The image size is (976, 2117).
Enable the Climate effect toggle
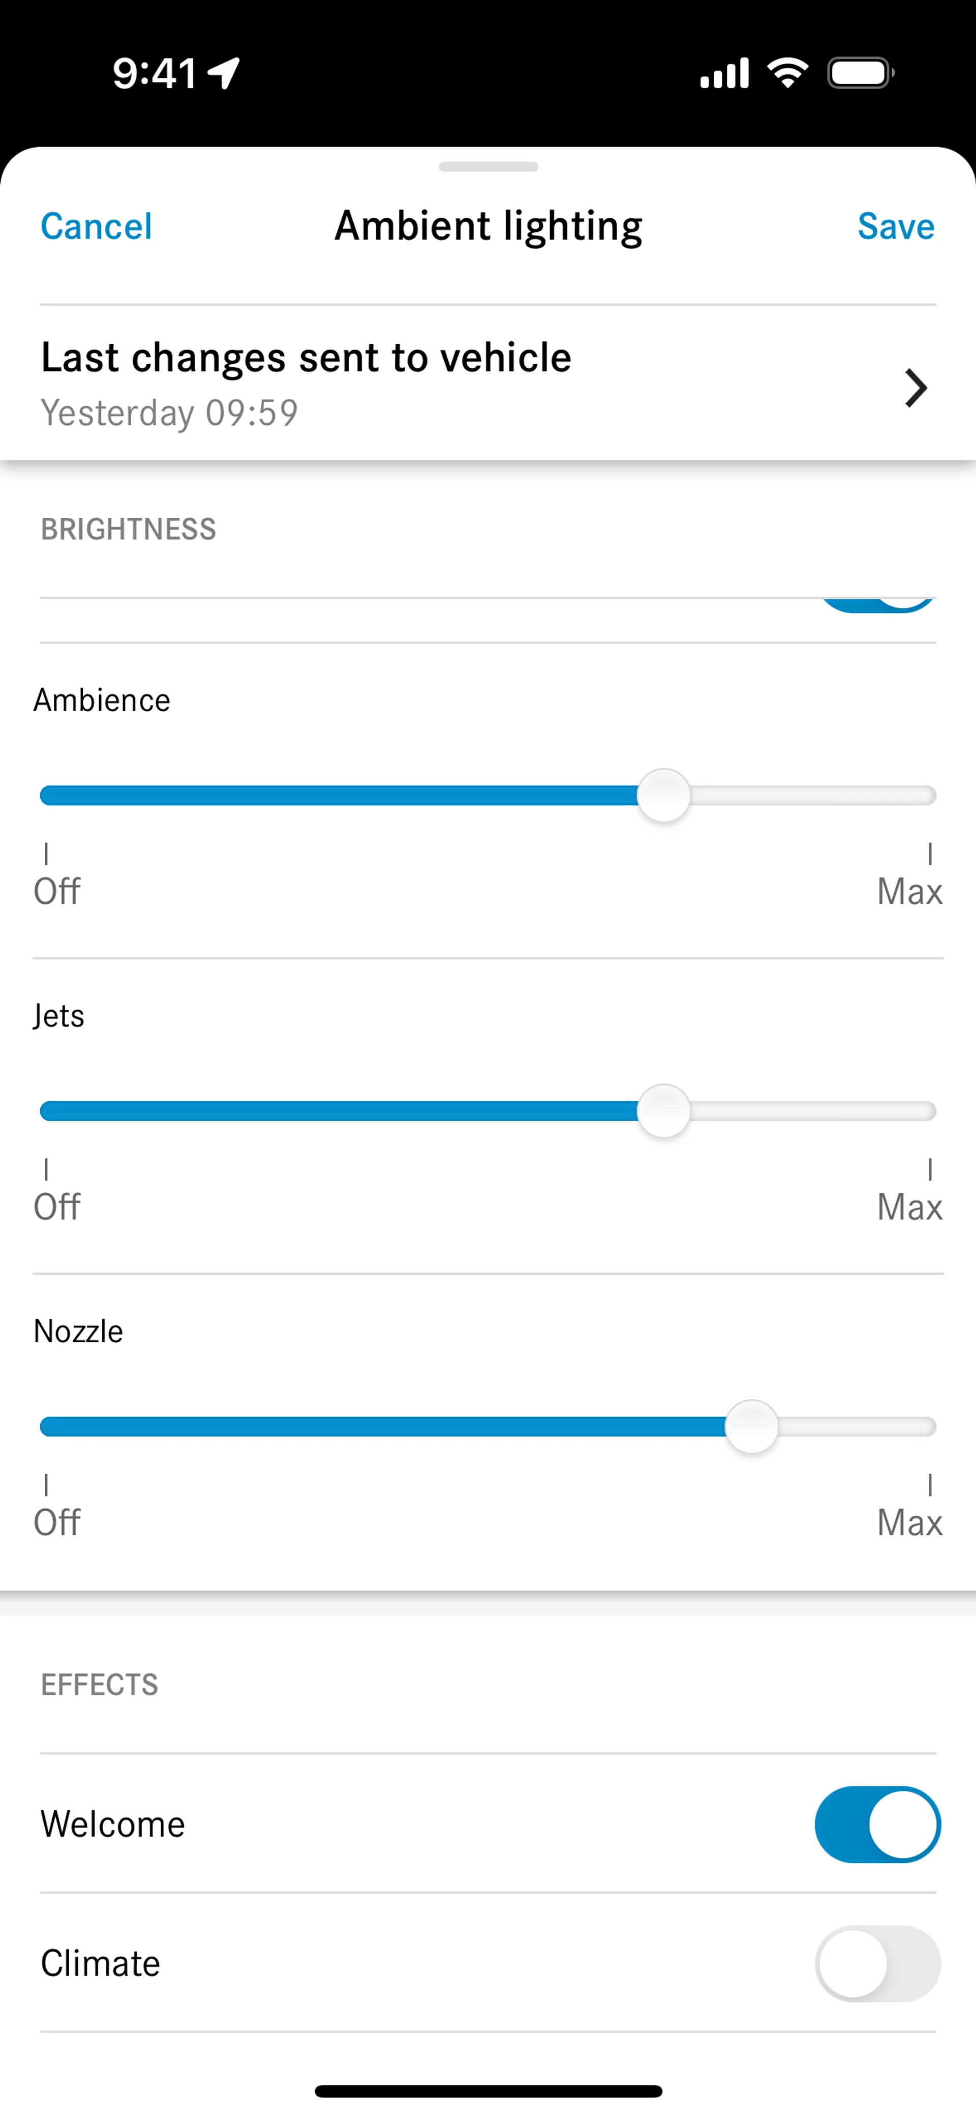pos(877,1963)
